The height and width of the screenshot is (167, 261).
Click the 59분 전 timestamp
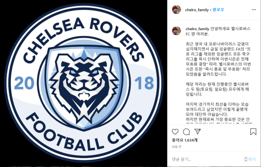pyautogui.click(x=176, y=147)
